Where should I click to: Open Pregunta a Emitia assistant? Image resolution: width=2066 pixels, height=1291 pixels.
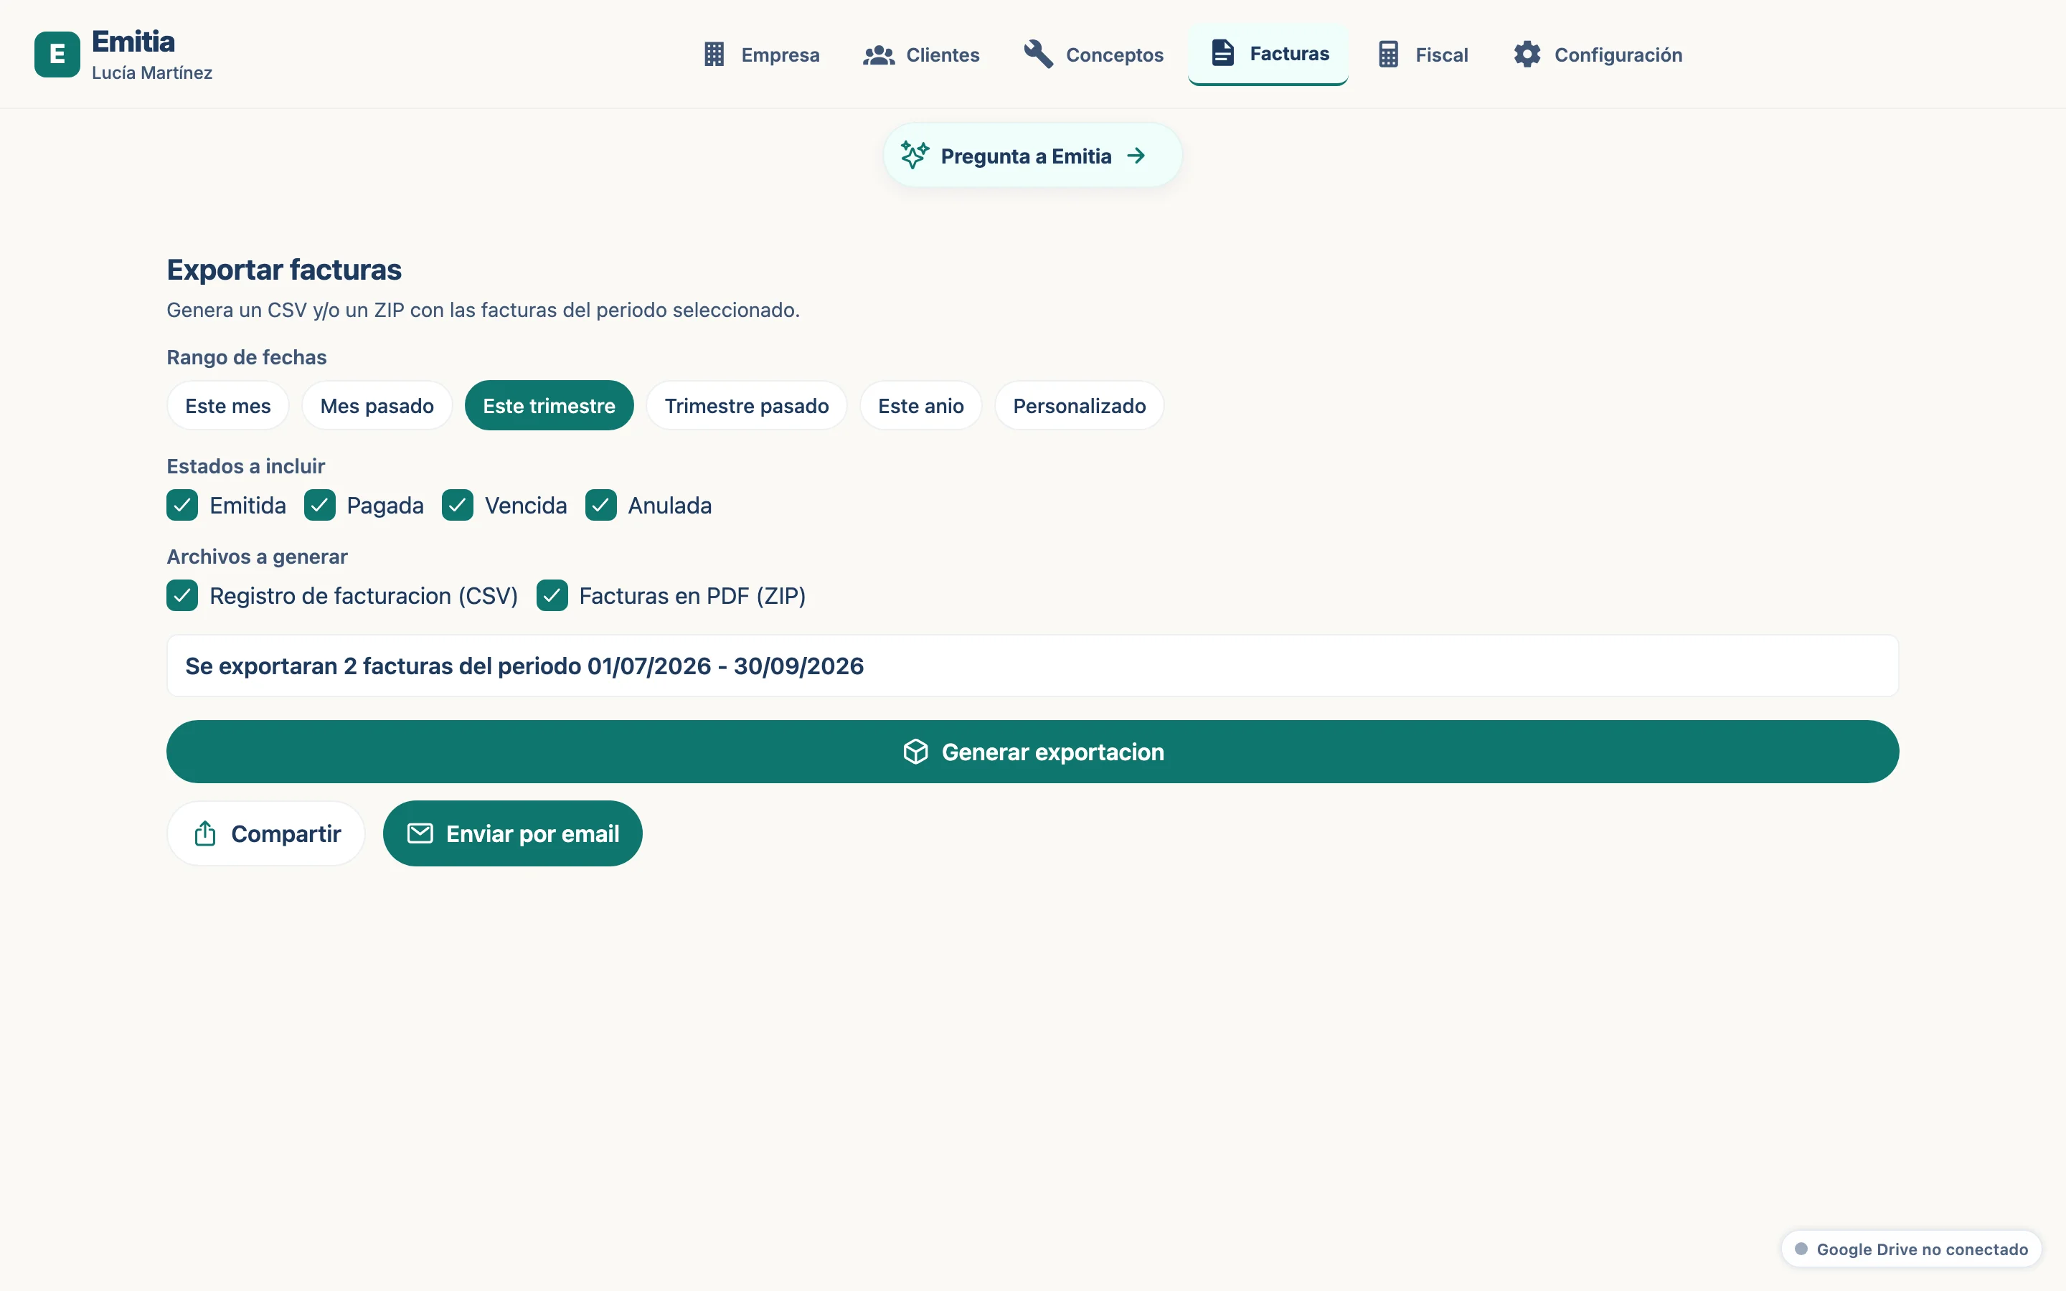point(1032,156)
